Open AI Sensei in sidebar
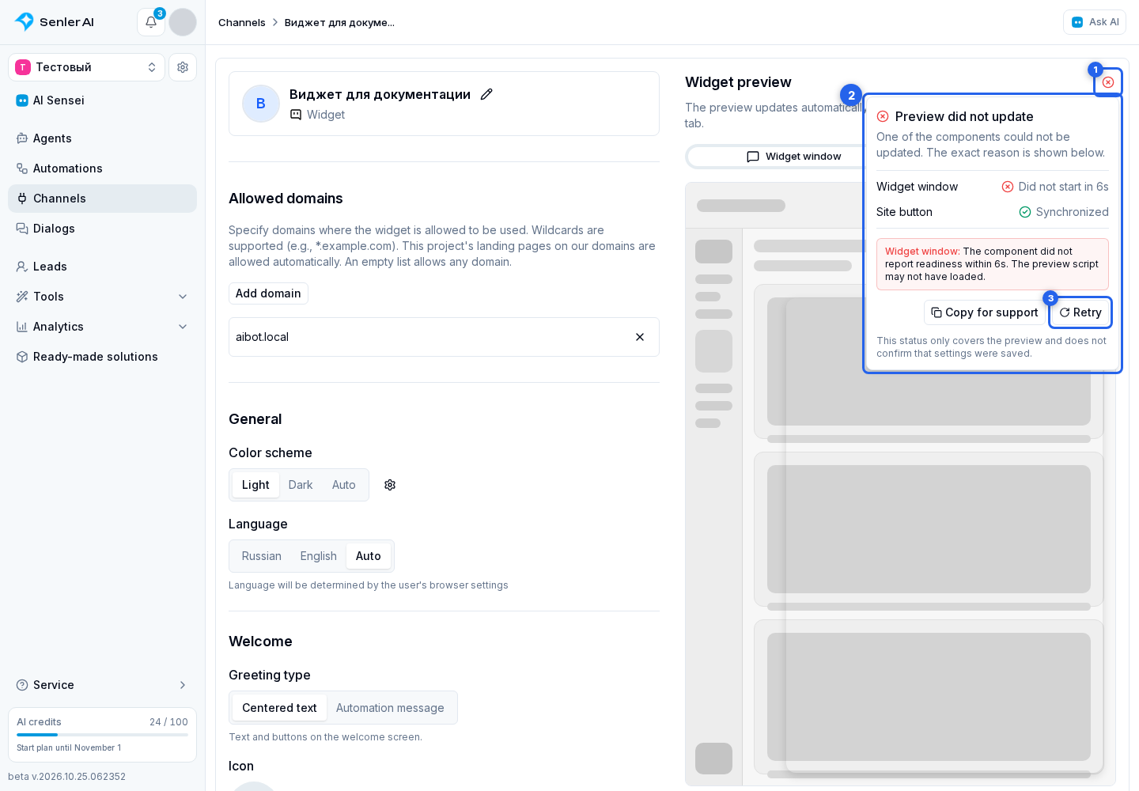The image size is (1139, 791). (102, 100)
